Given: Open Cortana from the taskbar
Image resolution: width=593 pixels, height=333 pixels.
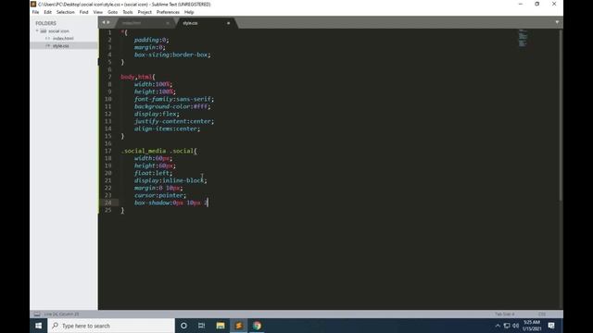Looking at the screenshot, I should (x=183, y=326).
